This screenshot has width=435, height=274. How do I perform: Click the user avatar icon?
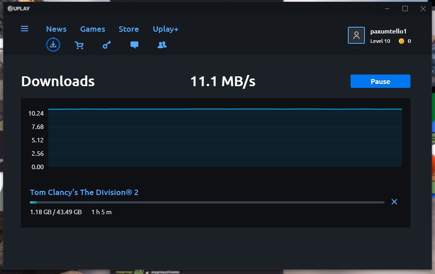point(356,35)
